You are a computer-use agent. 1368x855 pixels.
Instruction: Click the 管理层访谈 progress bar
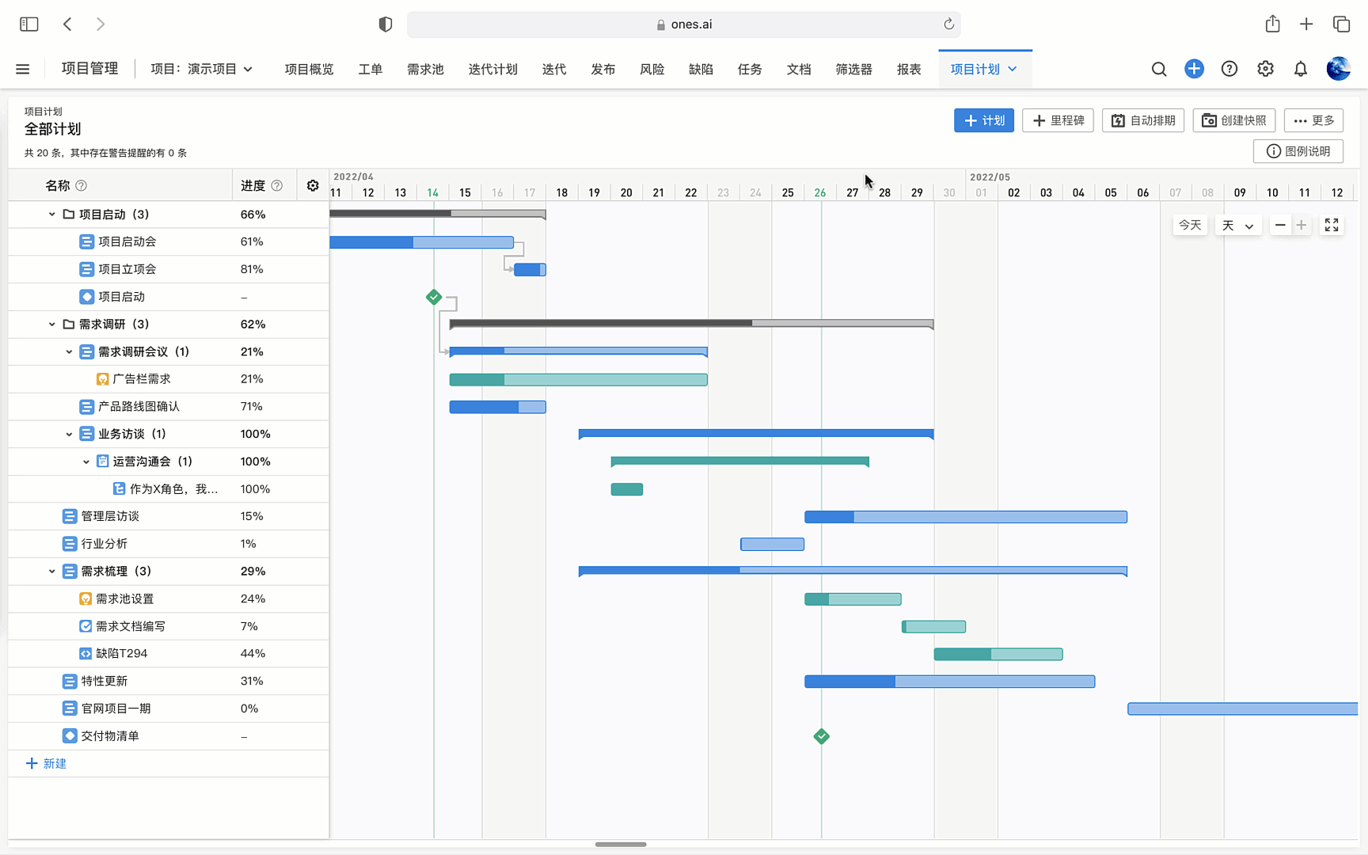(965, 517)
